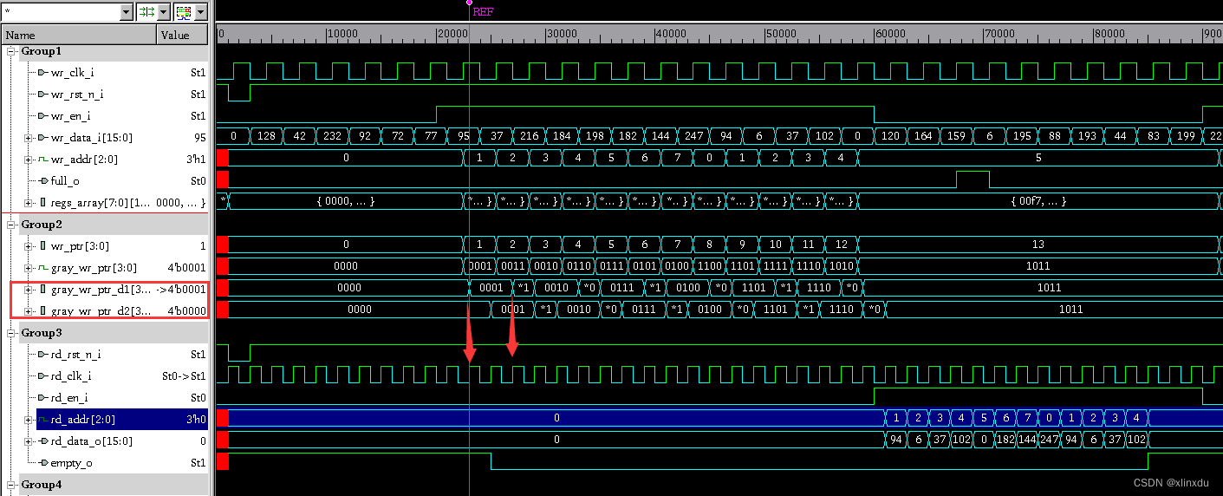Click the 232 value in the wr_data_i waveform
The height and width of the screenshot is (496, 1223).
pyautogui.click(x=332, y=136)
